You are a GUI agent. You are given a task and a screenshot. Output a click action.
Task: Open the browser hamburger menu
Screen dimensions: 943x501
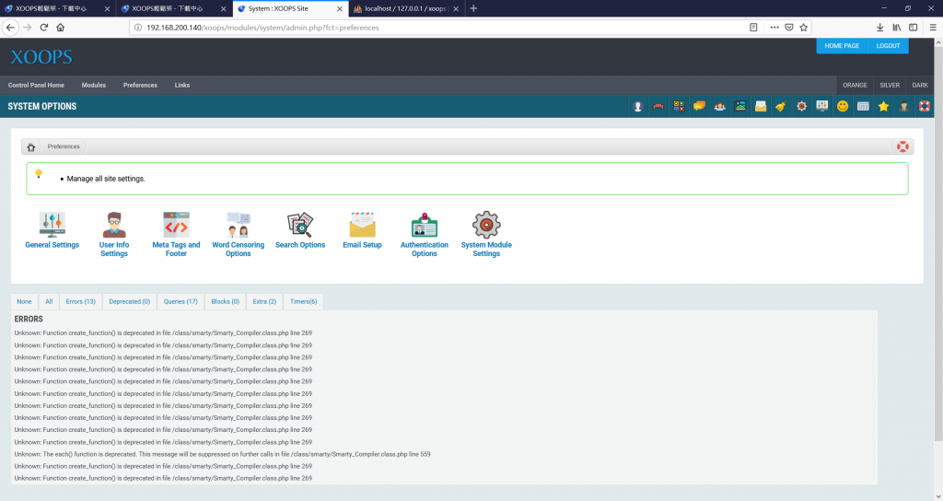[933, 28]
